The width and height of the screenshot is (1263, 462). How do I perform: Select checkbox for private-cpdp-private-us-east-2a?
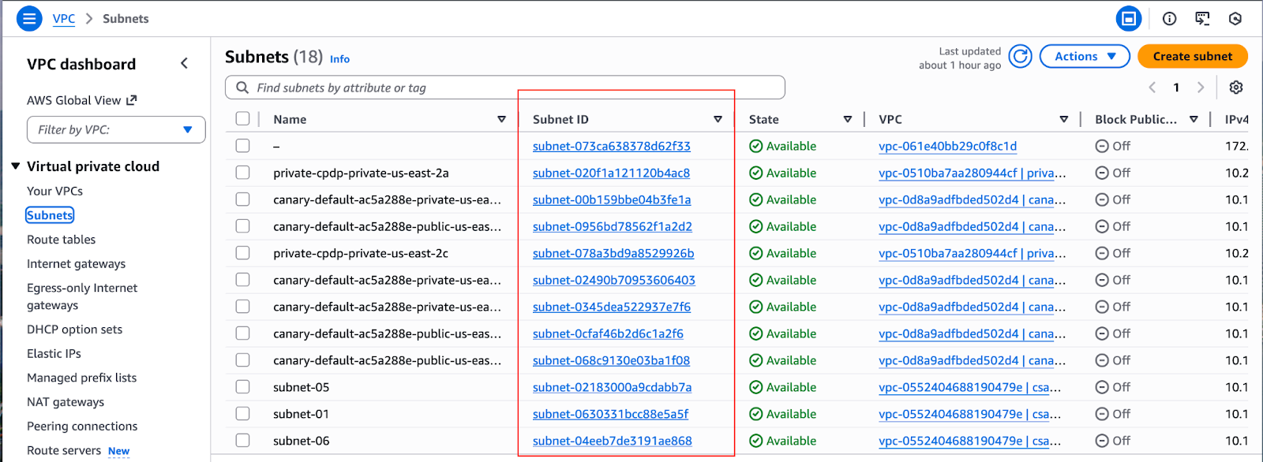[242, 173]
